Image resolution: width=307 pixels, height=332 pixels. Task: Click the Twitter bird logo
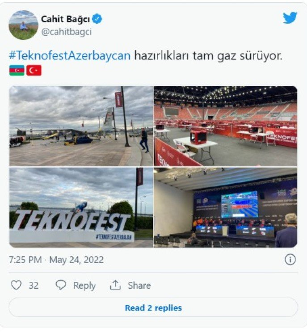(x=290, y=18)
